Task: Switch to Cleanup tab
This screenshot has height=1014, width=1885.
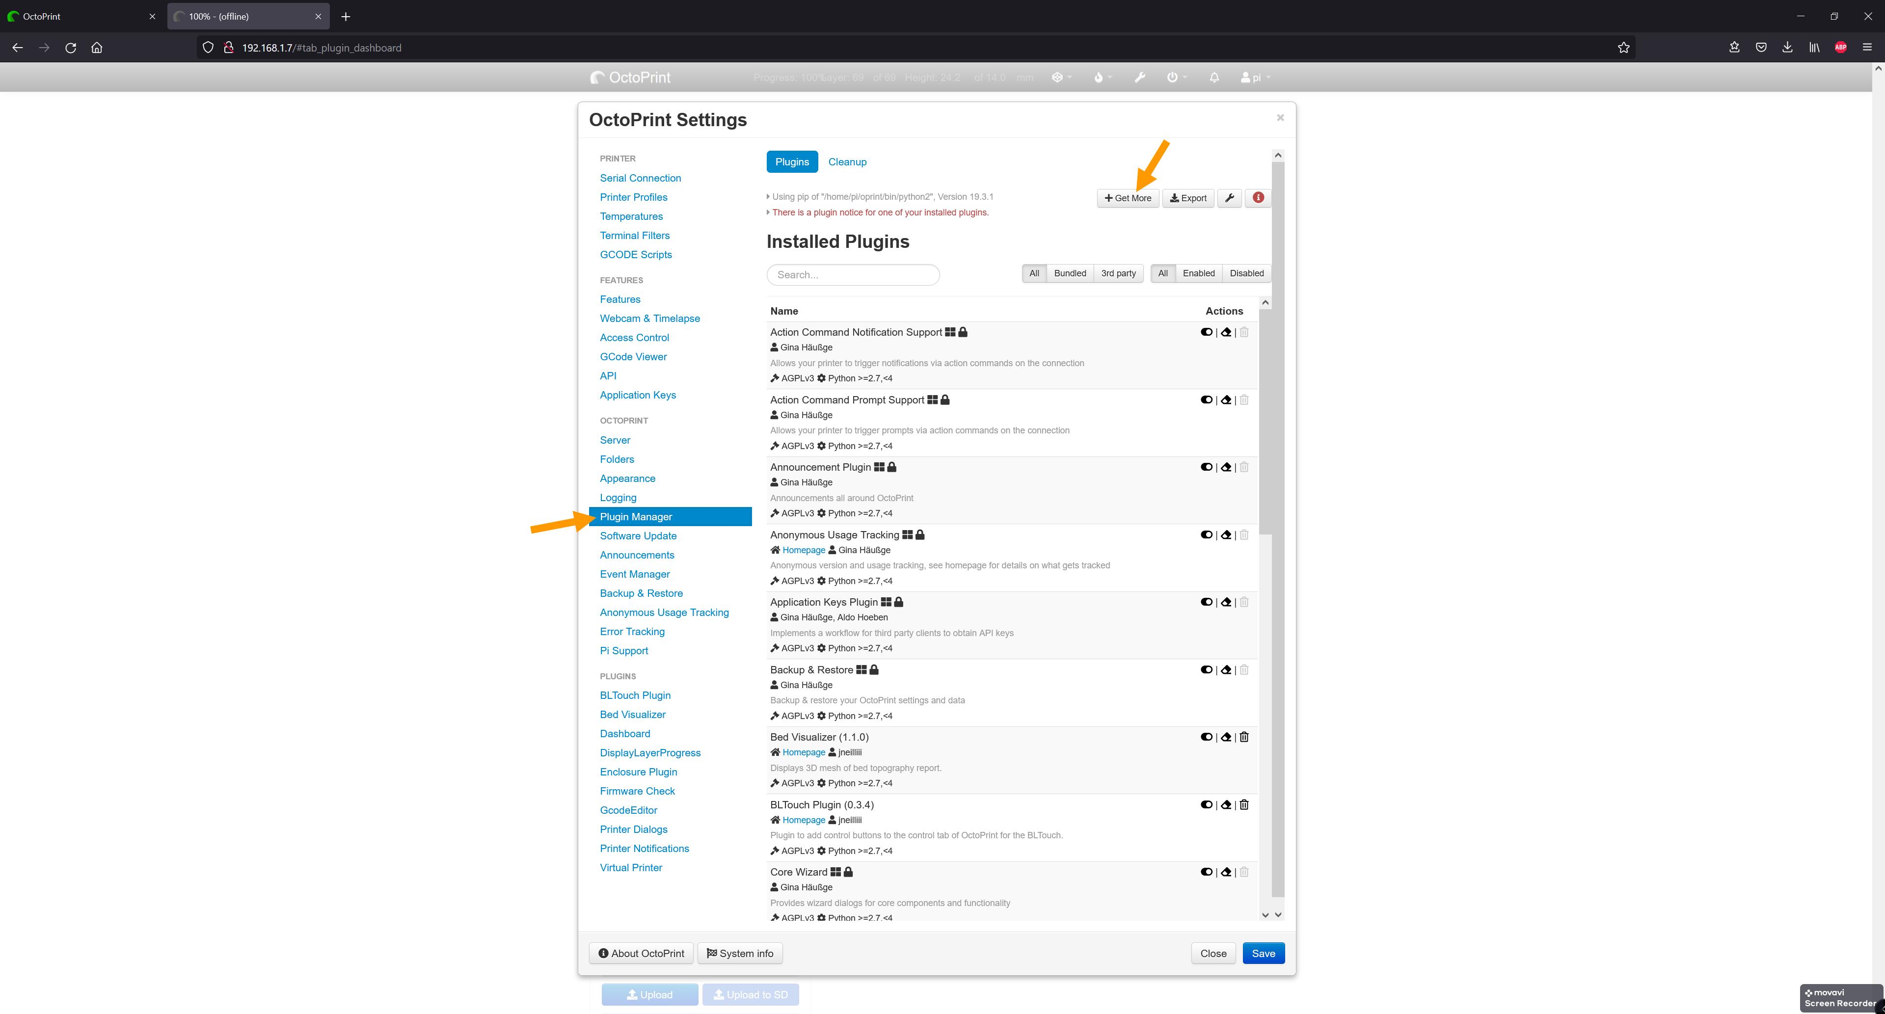Action: (847, 161)
